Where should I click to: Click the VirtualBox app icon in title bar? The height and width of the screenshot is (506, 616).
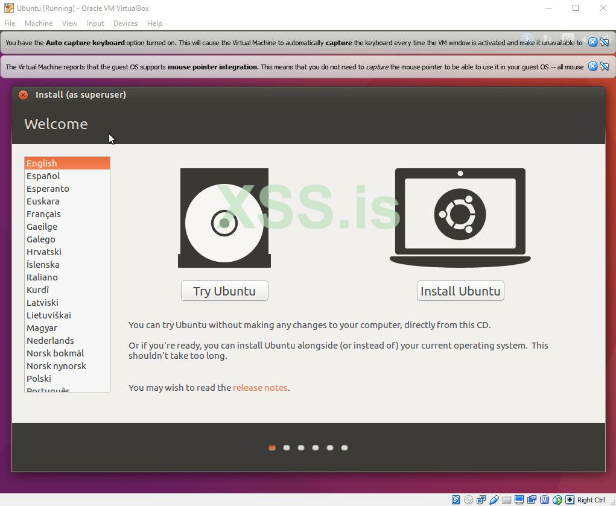pyautogui.click(x=8, y=8)
